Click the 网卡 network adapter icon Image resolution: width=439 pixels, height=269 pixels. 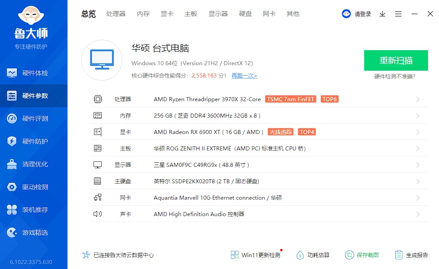tap(98, 197)
